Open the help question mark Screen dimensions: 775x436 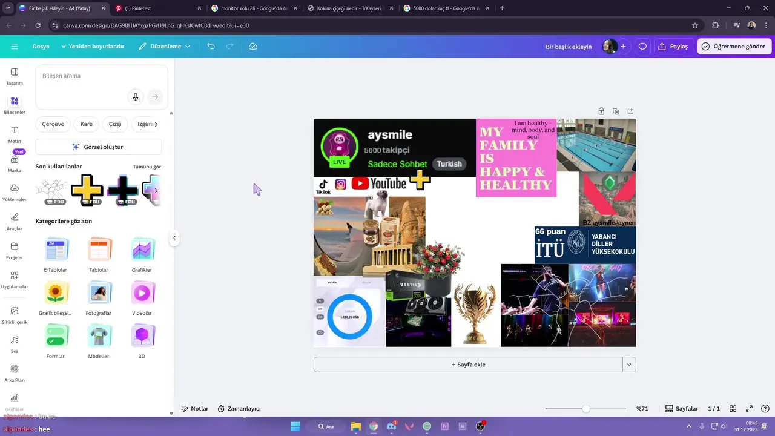click(765, 409)
